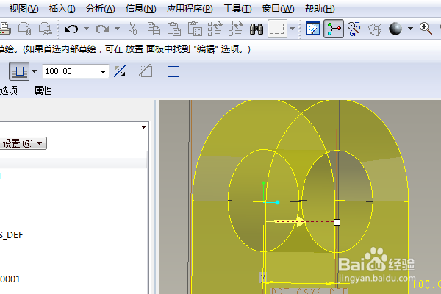Open the 属性 tab

43,90
